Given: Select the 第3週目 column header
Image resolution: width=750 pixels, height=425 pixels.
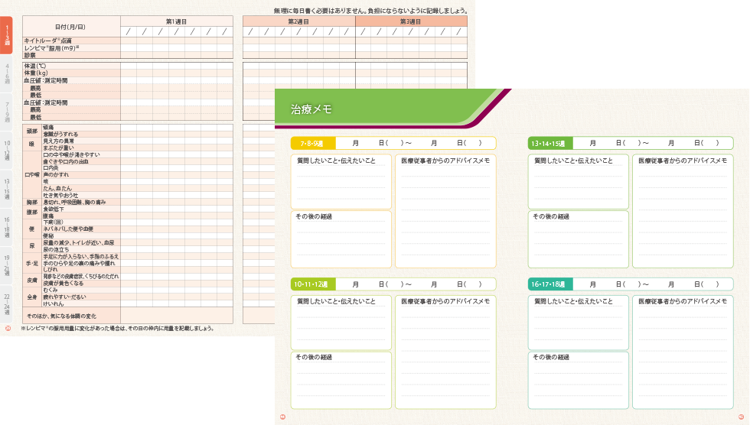Looking at the screenshot, I should [411, 21].
